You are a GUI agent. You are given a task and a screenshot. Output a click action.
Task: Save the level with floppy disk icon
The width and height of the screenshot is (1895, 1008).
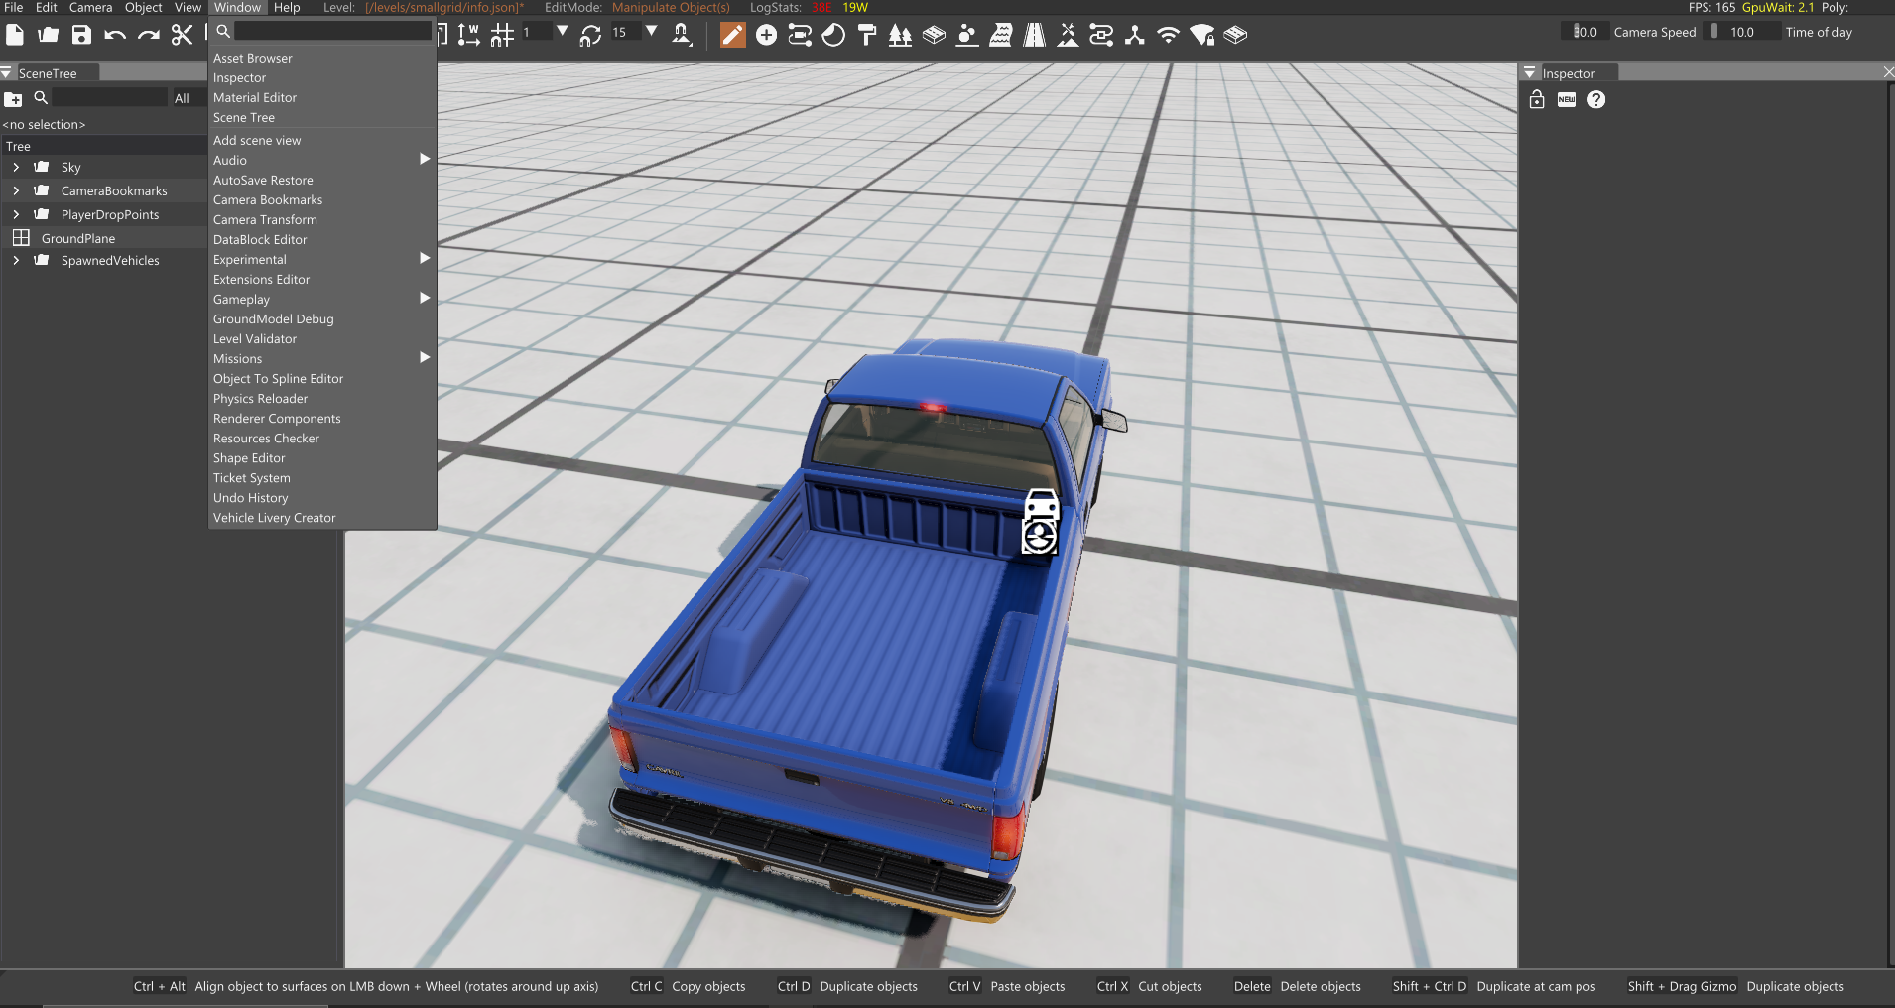tap(81, 35)
